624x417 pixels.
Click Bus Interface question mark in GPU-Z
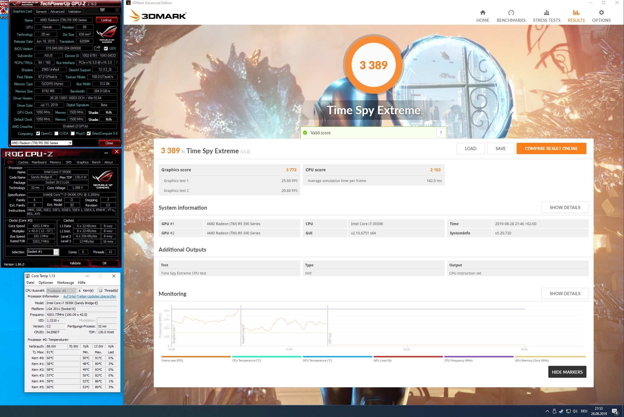tap(117, 63)
